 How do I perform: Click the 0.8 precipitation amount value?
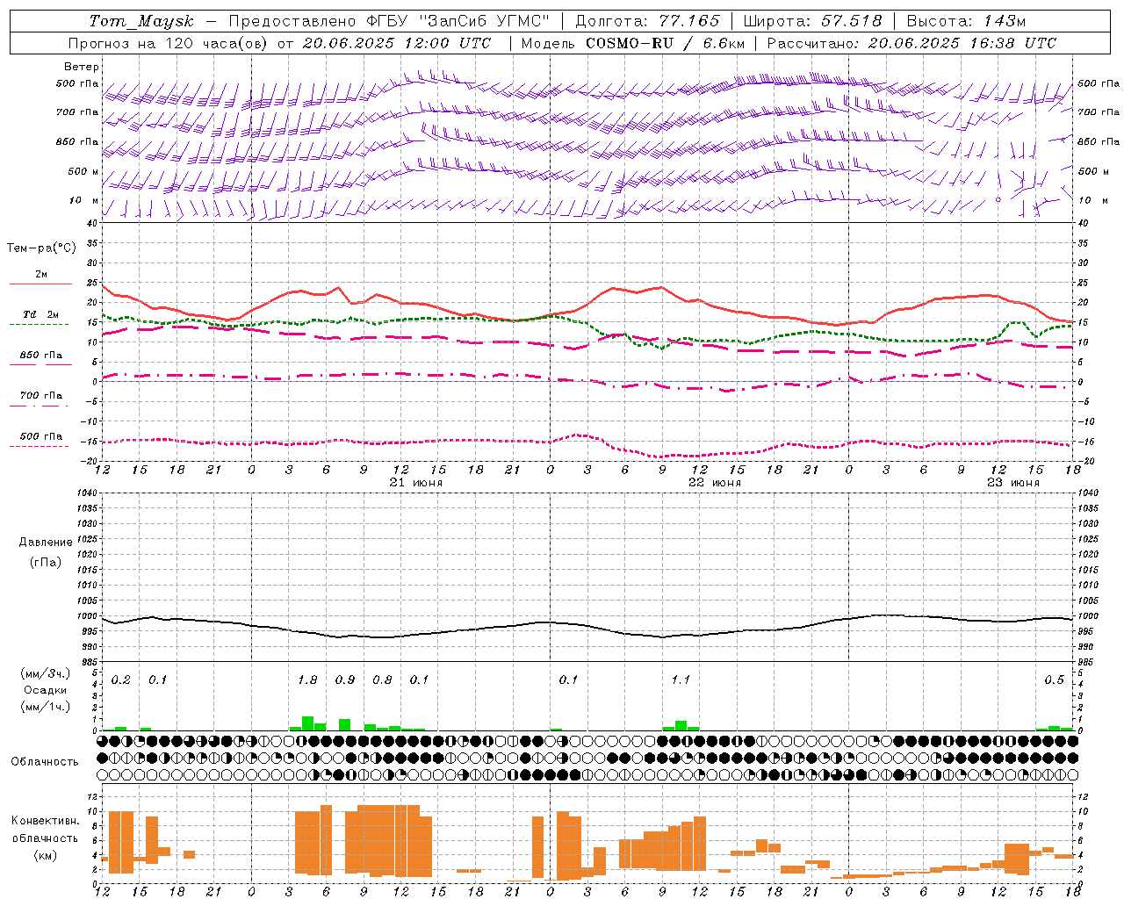click(x=382, y=680)
